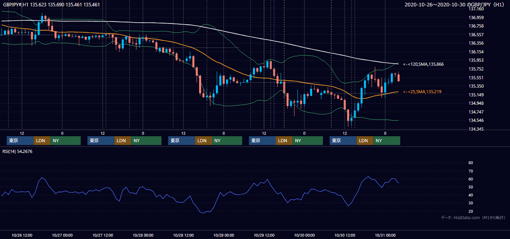
Task: Click the RSI(14) 54.2676 indicator label
Action: [18, 151]
